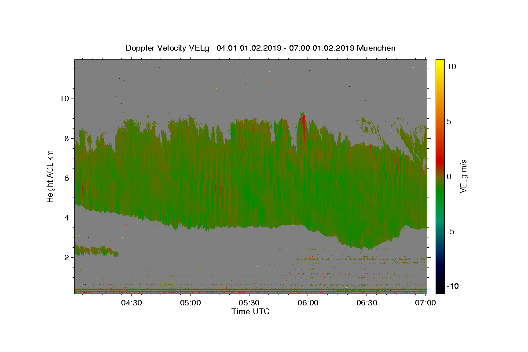The image size is (528, 352).
Task: Click the ground clutter band at plot bottom
Action: (251, 290)
